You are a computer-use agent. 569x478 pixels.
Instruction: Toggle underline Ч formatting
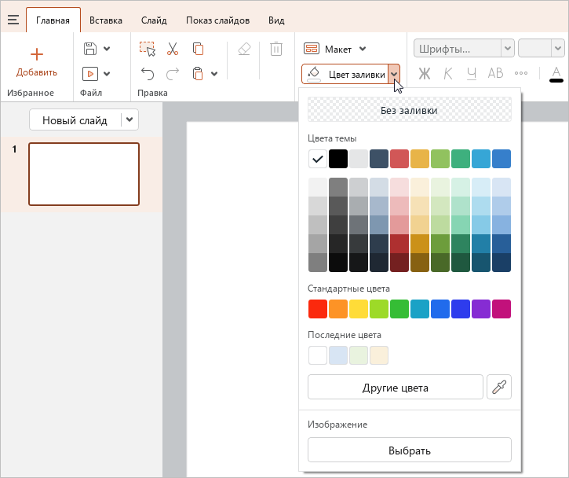pyautogui.click(x=472, y=73)
